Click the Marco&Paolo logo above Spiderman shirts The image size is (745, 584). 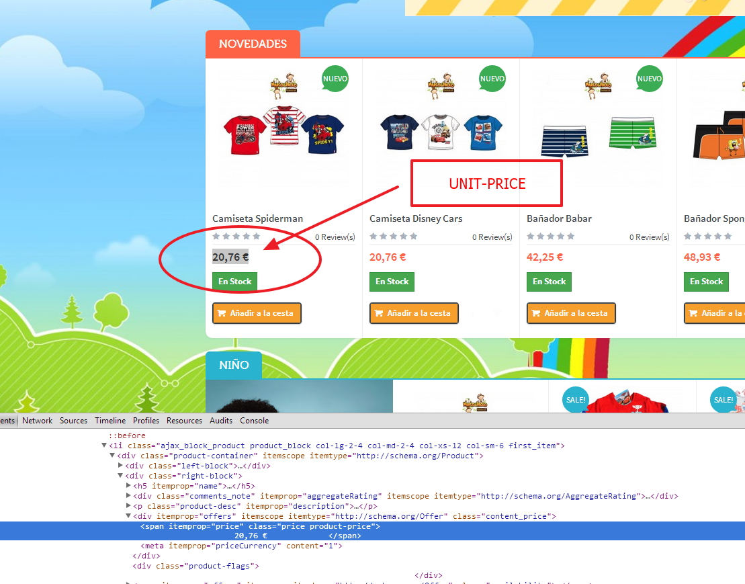283,85
